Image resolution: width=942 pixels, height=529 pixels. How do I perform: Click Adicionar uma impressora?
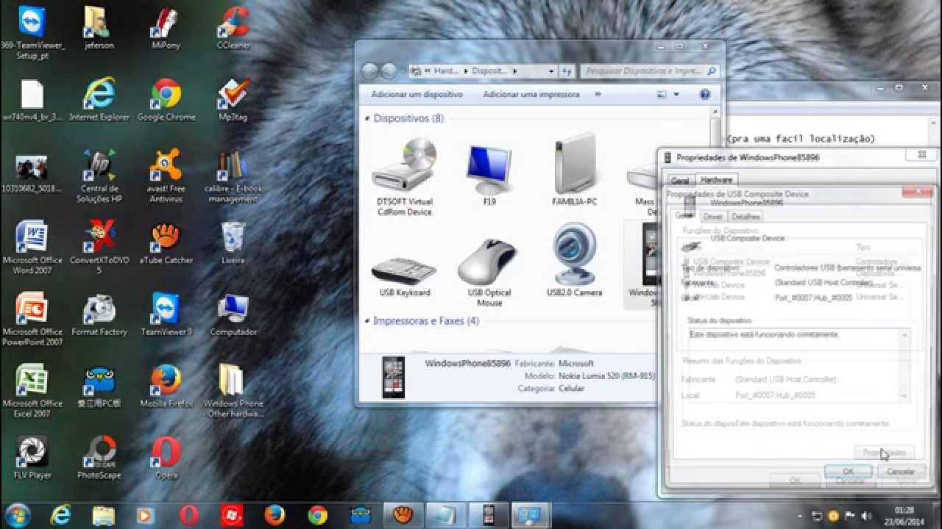[531, 94]
